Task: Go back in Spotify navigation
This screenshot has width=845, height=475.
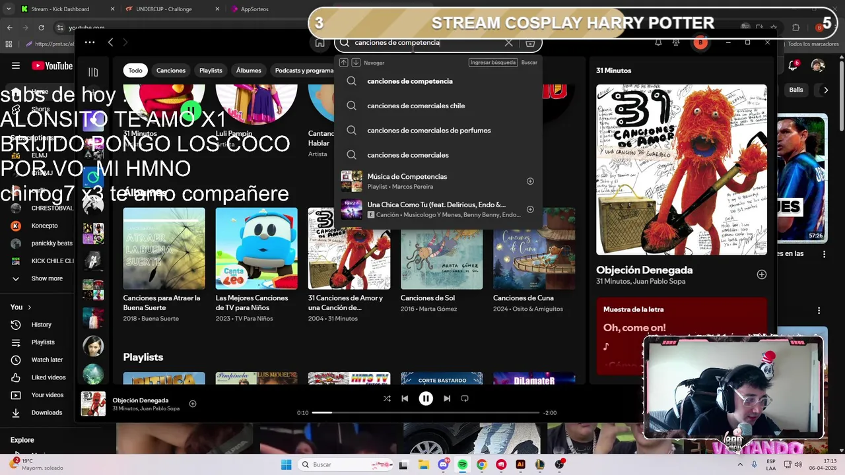Action: coord(110,42)
